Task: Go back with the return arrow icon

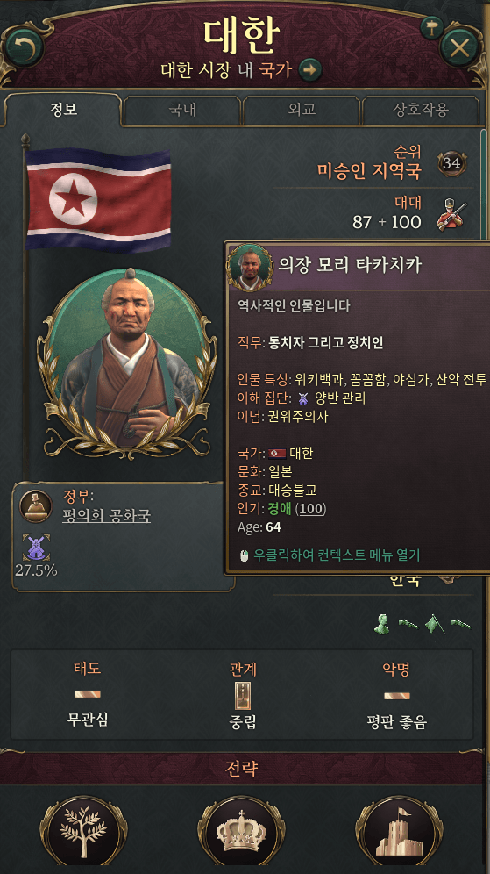Action: point(24,48)
